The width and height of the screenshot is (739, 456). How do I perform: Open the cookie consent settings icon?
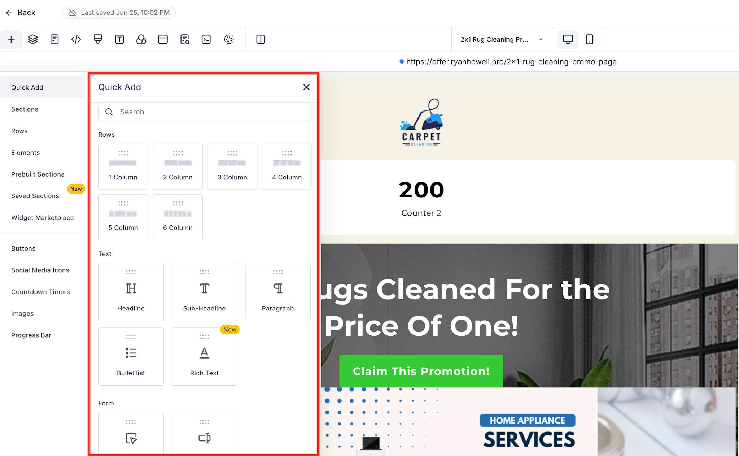229,39
